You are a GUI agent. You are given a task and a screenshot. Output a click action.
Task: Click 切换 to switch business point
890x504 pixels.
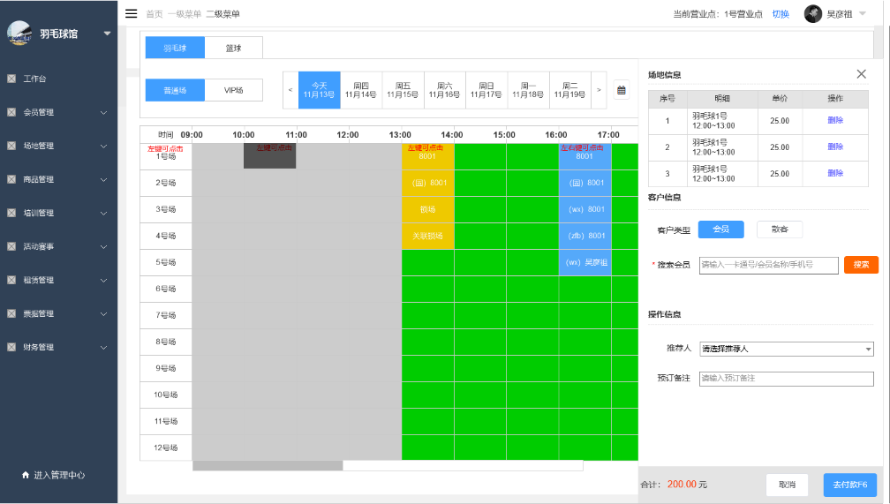781,14
